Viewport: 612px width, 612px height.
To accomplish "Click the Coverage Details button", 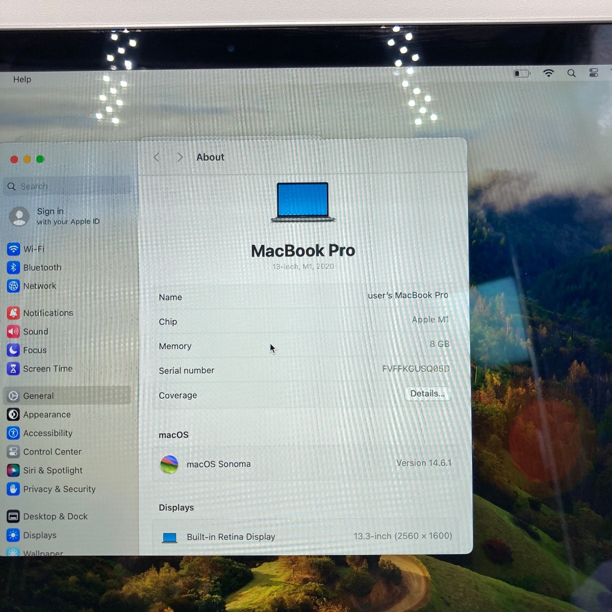I will 427,394.
